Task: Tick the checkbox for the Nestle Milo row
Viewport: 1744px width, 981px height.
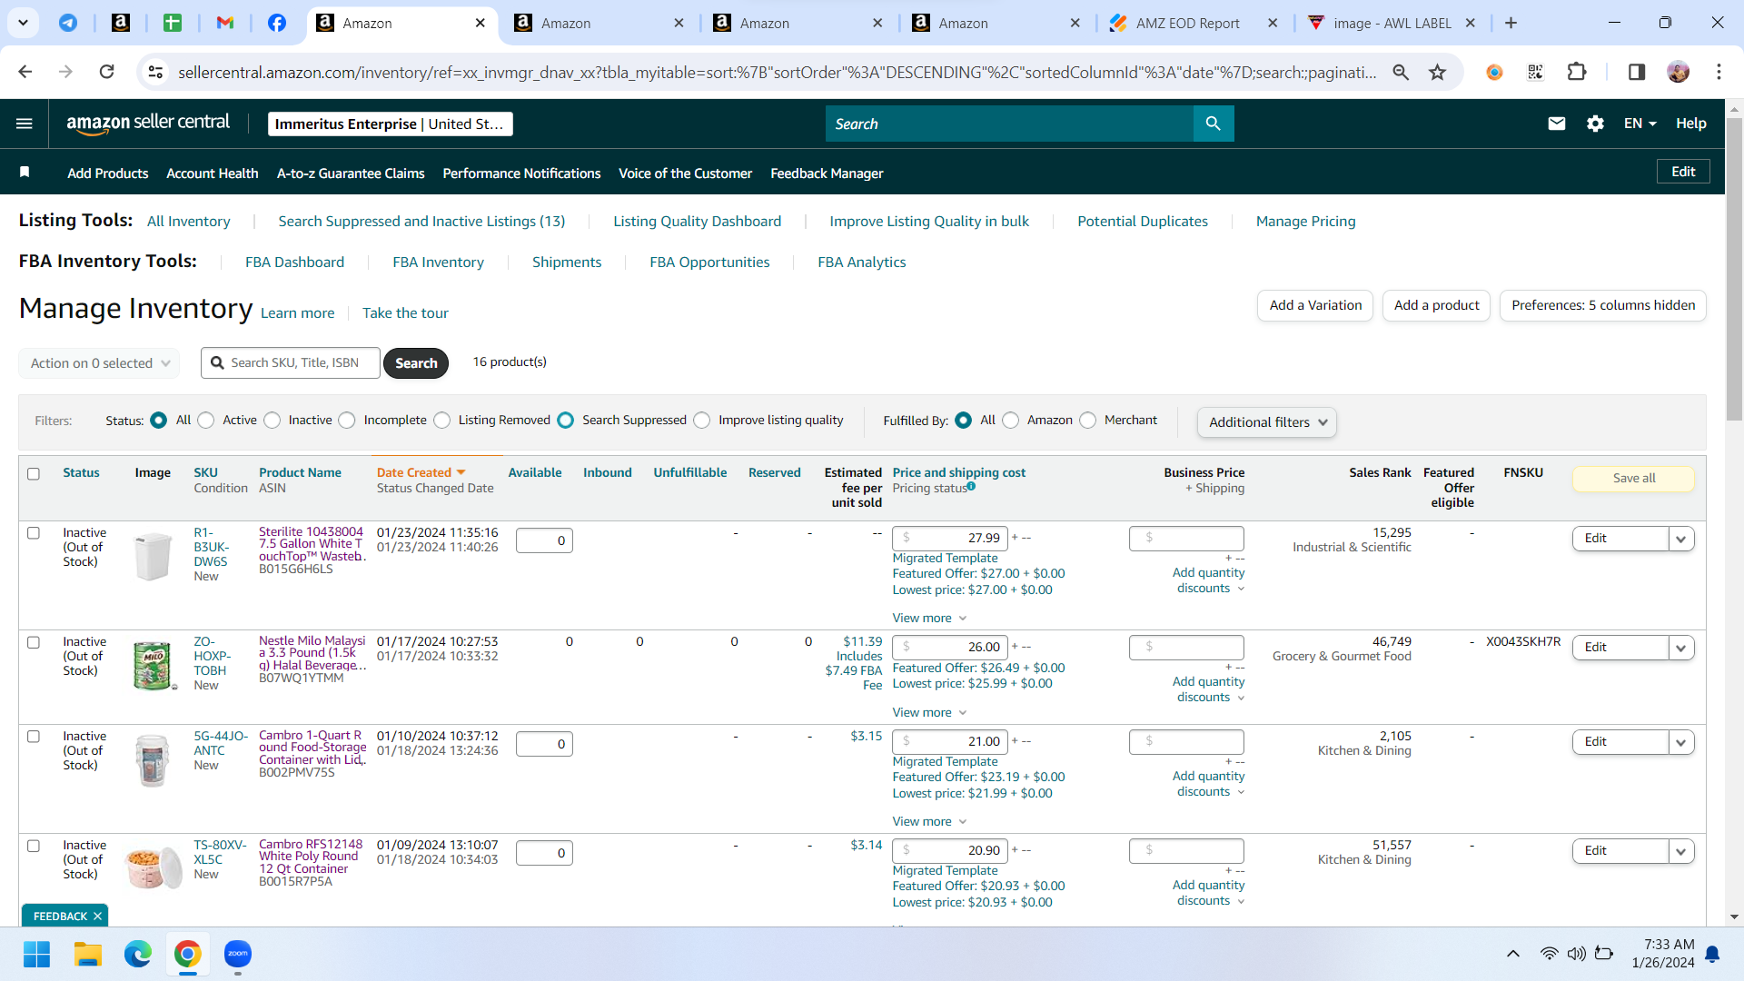Action: 34,642
